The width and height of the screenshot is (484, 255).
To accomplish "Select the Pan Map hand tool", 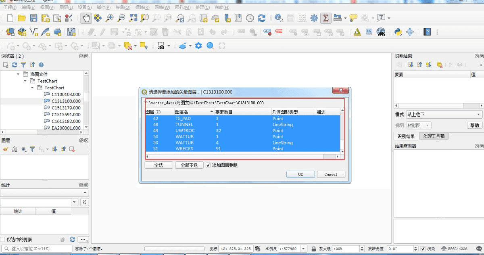I will click(x=86, y=18).
